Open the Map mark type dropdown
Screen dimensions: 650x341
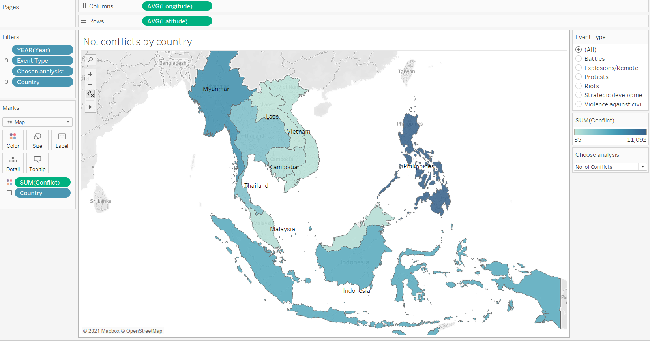[37, 122]
